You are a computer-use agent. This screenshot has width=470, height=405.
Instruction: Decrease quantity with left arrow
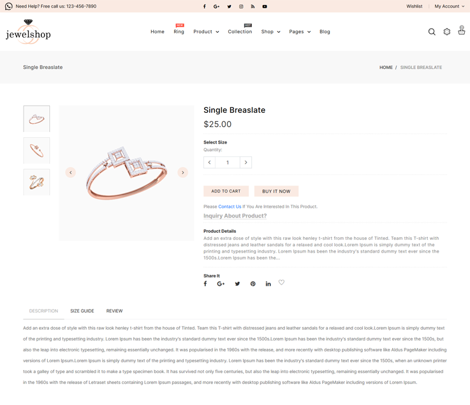click(x=210, y=163)
